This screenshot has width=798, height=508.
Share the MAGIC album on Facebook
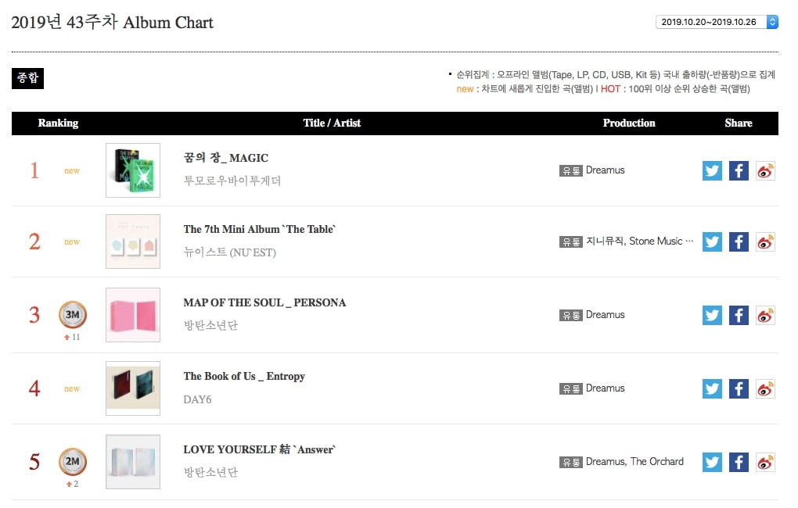pos(739,170)
